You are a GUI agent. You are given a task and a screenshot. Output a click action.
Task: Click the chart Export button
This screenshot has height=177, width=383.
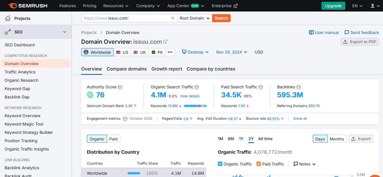(361, 139)
